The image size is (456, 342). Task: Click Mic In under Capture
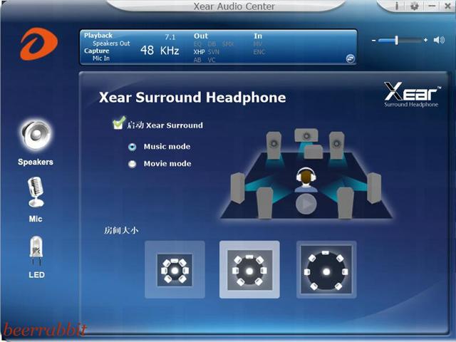tap(101, 58)
